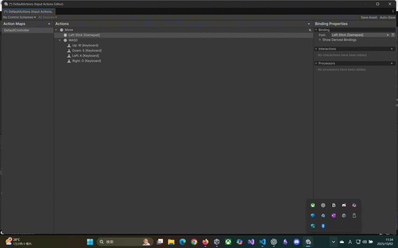Toggle Auto-Save for the input asset
The image size is (398, 248).
(x=387, y=17)
